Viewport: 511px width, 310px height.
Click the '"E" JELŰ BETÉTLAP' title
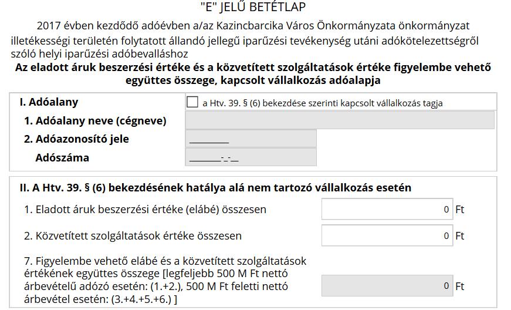pos(253,7)
